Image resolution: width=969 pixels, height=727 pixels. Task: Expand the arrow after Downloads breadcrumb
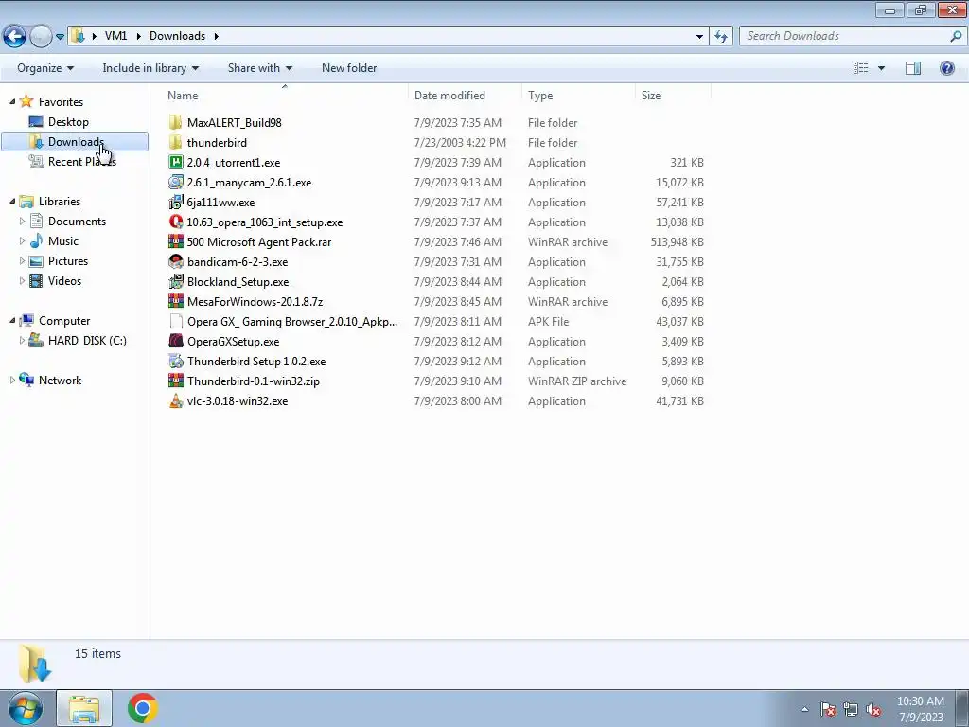click(217, 36)
